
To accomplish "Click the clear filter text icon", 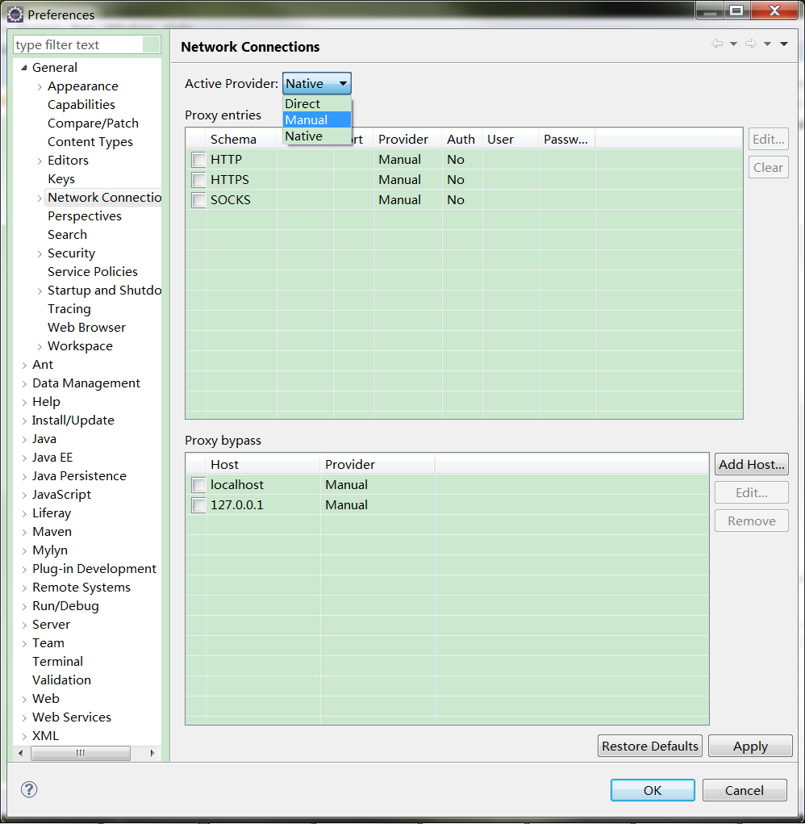I will pos(152,45).
